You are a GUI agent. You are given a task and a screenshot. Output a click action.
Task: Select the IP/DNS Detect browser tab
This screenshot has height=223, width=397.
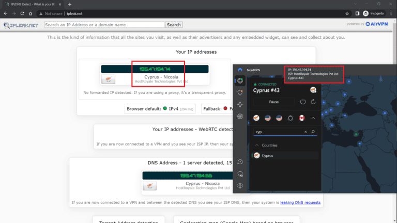(31, 4)
